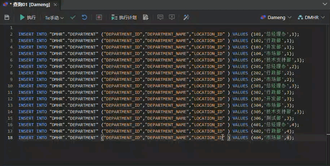Click the value 201 on line 7
This screenshot has width=330, height=166.
[257, 66]
